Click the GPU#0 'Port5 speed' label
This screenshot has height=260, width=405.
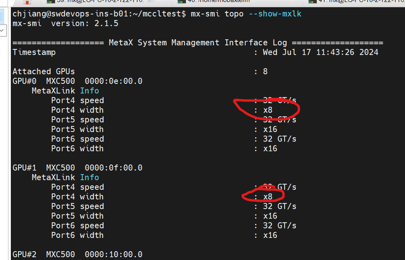coord(77,120)
